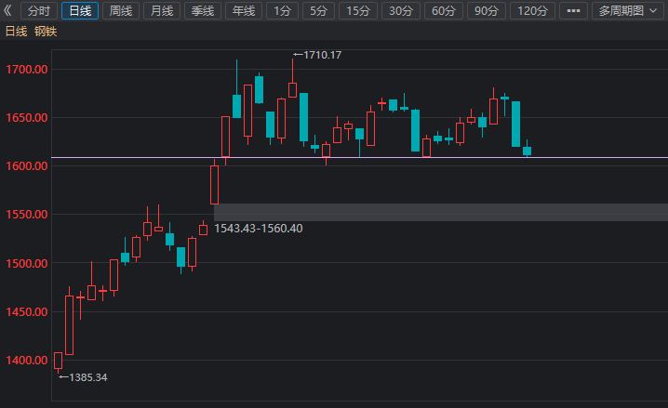Select the 日线 daily chart tab
Viewport: 668px width, 408px height.
(80, 10)
